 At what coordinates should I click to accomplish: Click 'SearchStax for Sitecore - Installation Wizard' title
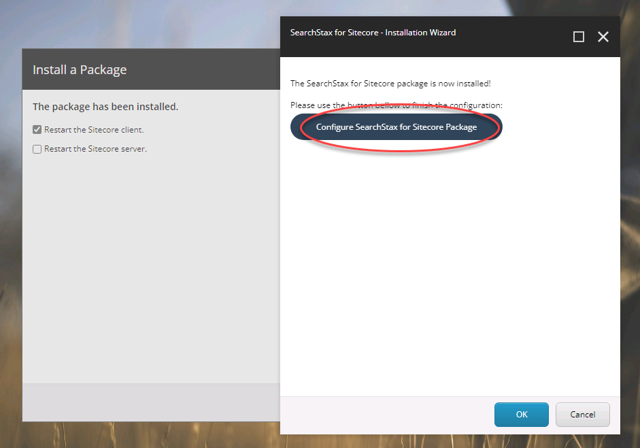(373, 33)
